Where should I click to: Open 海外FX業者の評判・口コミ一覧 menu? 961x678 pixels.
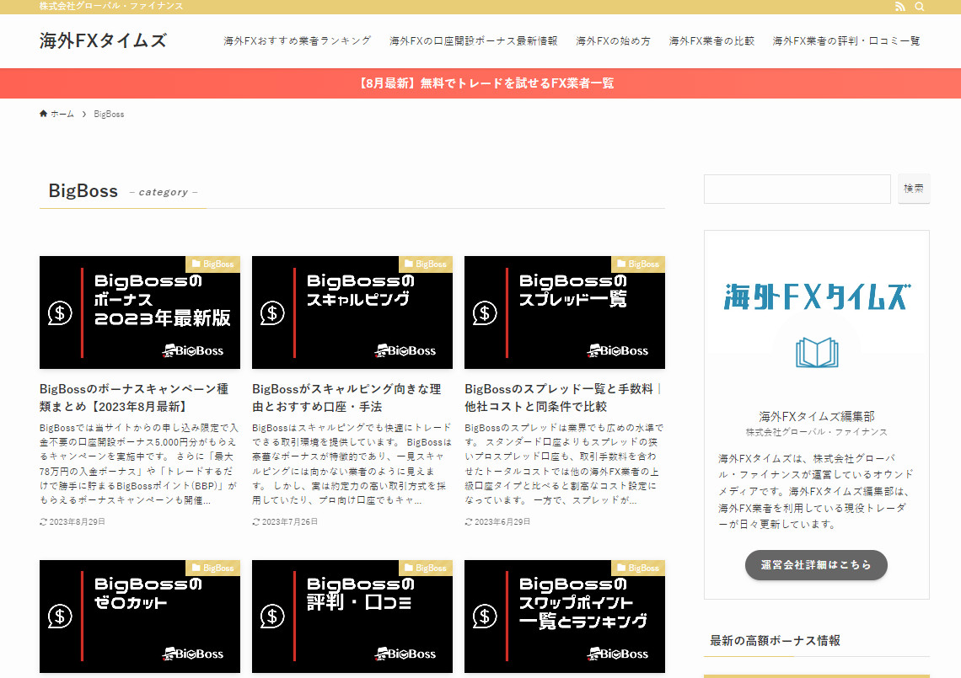(x=846, y=40)
